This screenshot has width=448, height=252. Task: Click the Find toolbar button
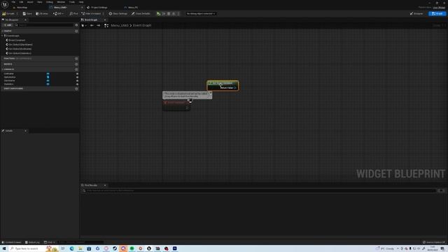73,13
